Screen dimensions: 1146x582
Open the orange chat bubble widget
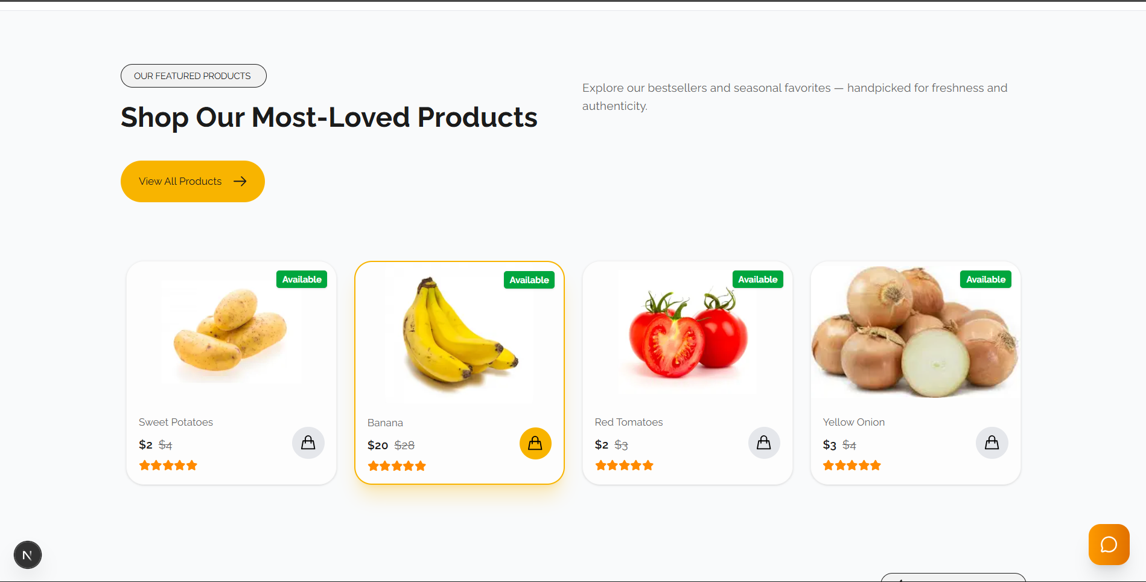1109,545
